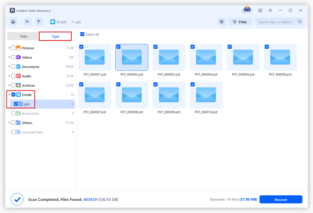This screenshot has width=313, height=213.
Task: Open the Filter panel
Action: pos(240,22)
